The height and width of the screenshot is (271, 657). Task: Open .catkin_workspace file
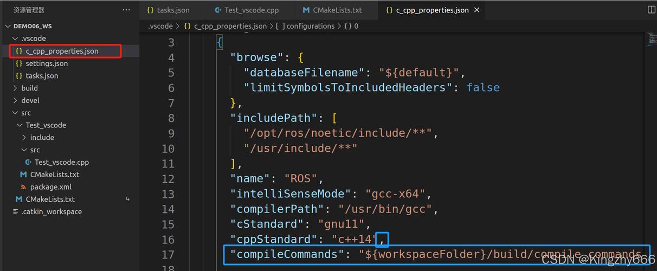point(51,212)
